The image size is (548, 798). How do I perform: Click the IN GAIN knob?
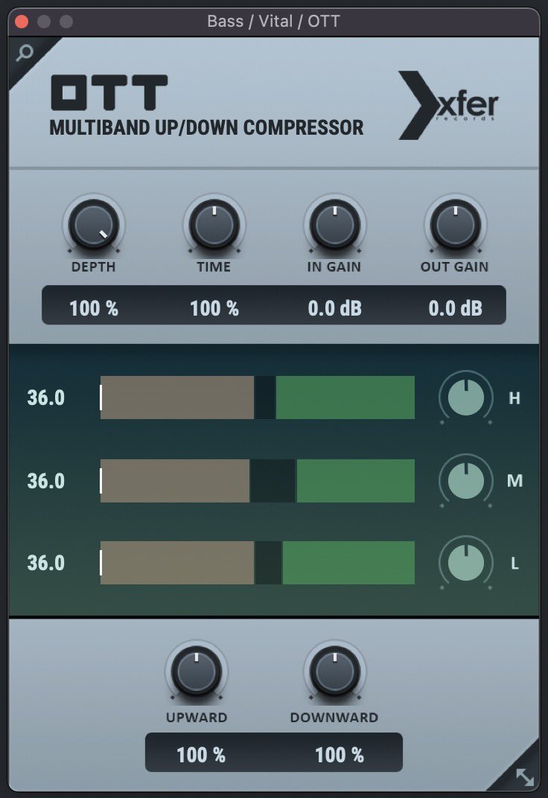(x=335, y=225)
